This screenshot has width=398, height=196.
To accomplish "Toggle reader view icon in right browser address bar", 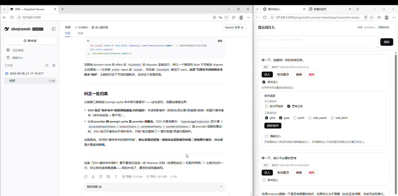I will pyautogui.click(x=366, y=17).
